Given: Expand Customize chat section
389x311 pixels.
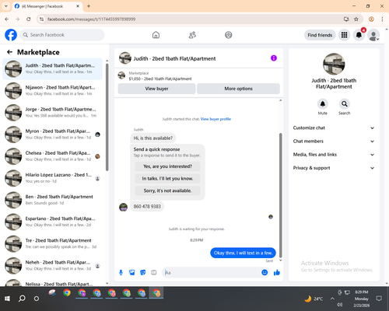Looking at the screenshot, I should pos(334,128).
